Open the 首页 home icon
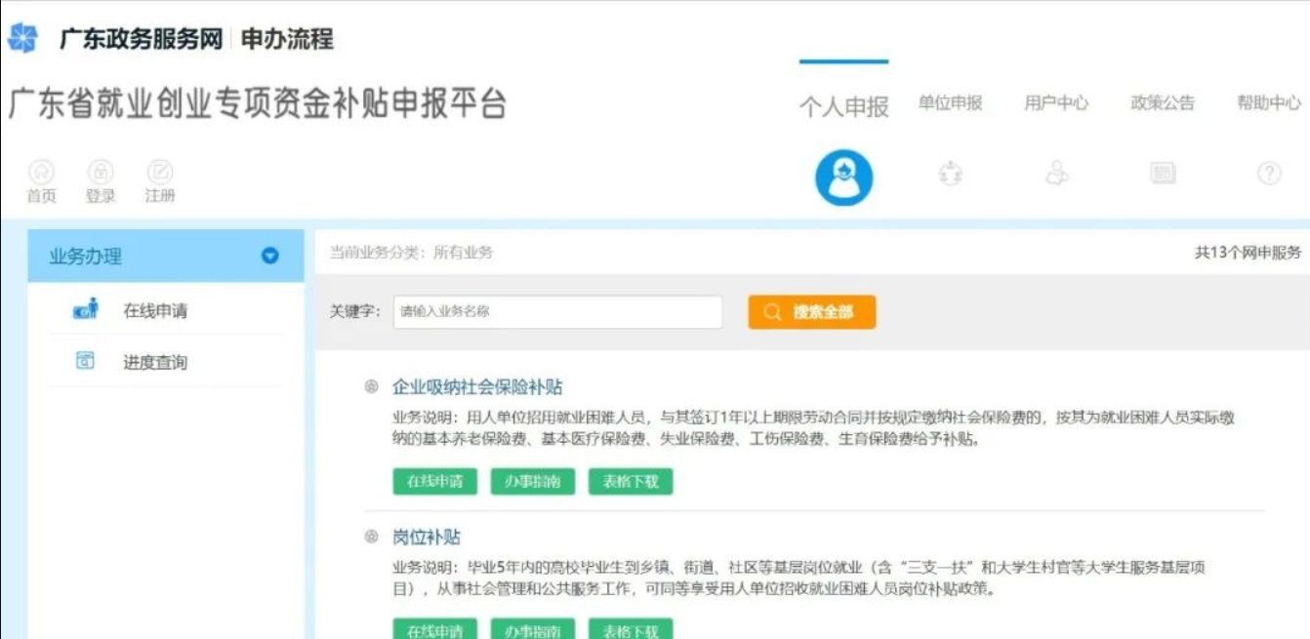The image size is (1310, 639). (x=41, y=173)
